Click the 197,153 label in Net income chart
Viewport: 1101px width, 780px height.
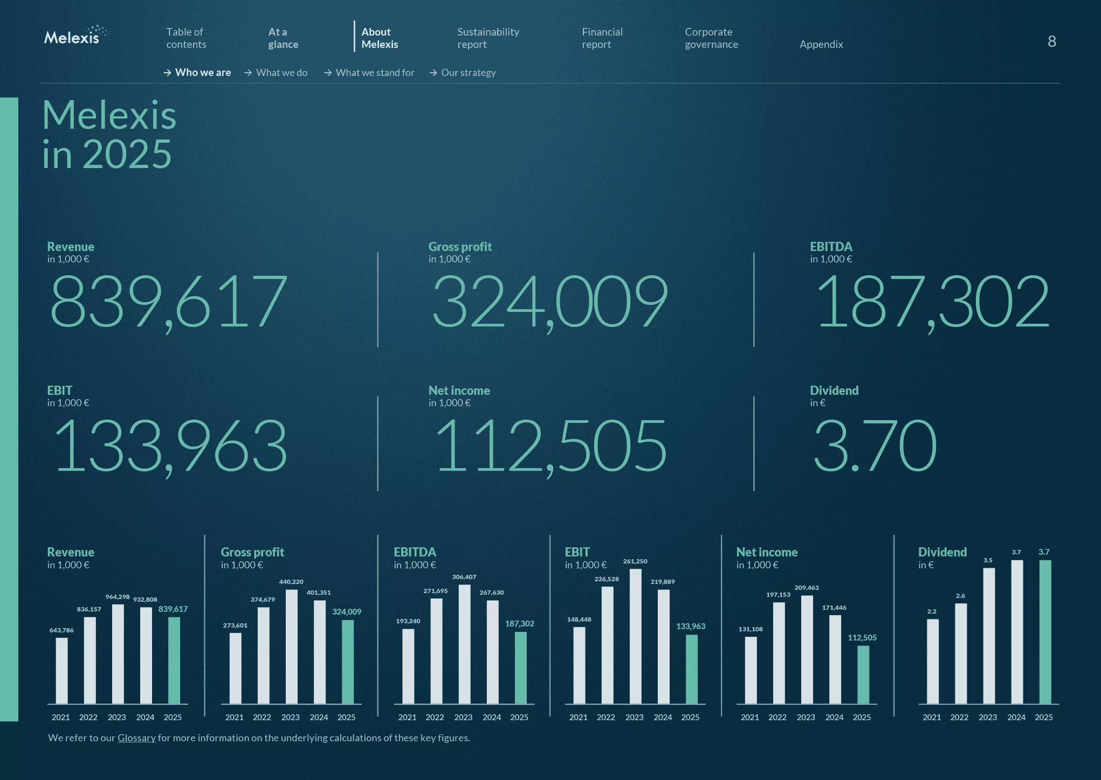tap(779, 595)
